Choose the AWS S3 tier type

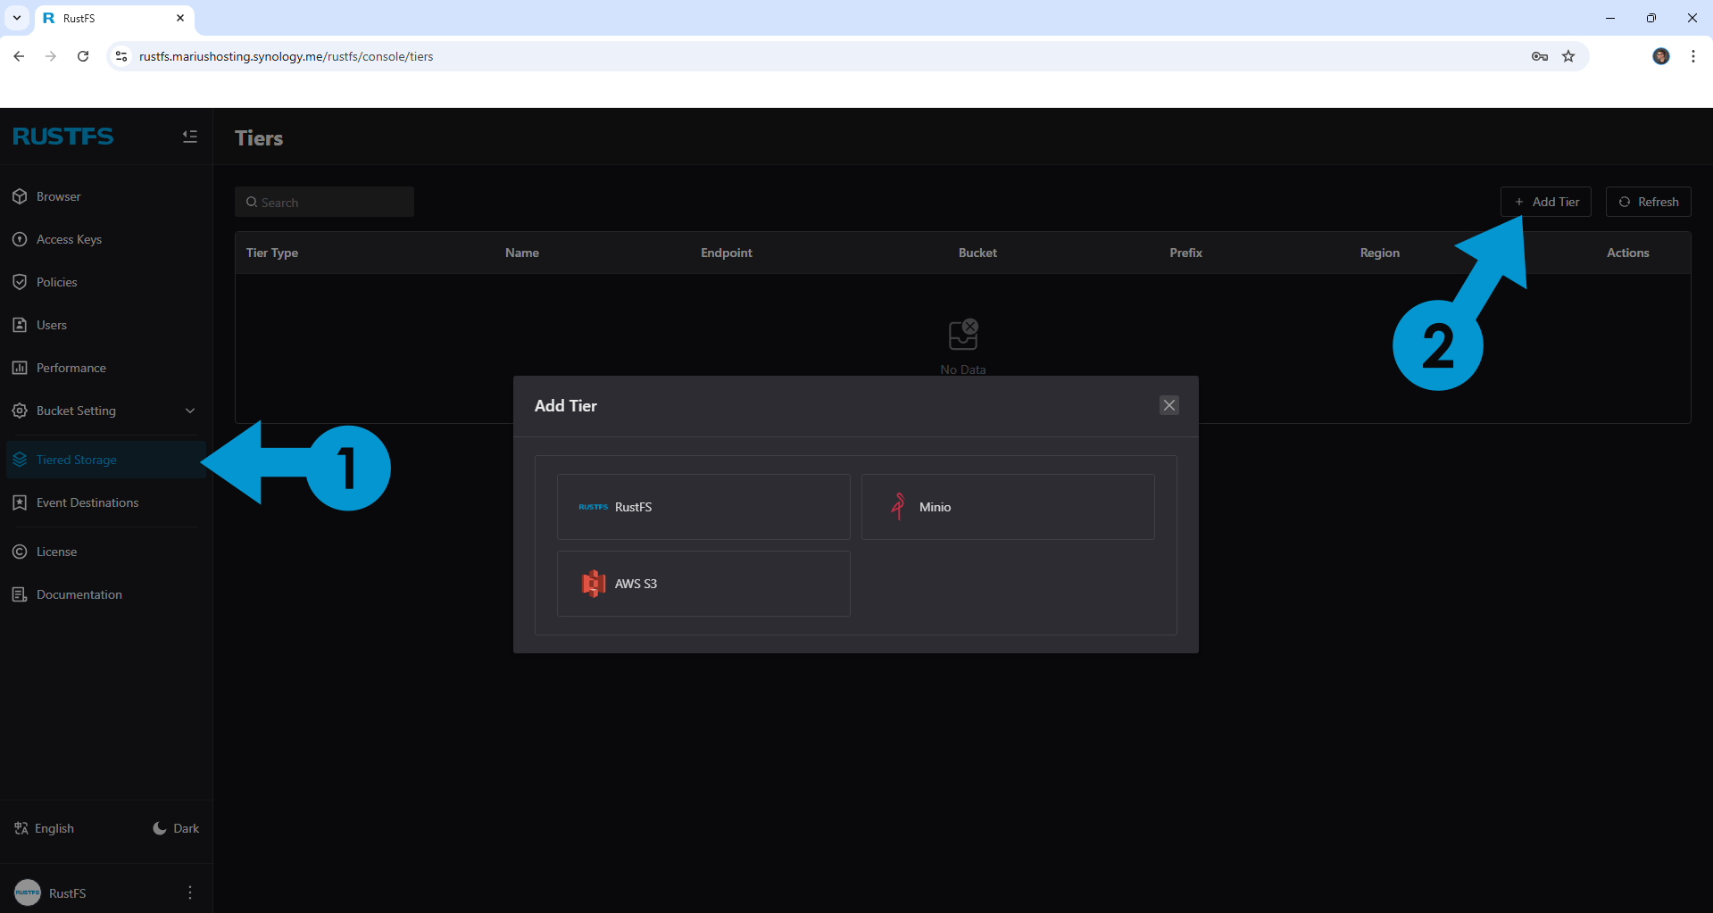[x=703, y=584]
